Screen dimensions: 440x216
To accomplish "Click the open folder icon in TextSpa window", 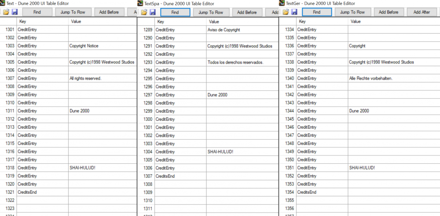I will (144, 12).
